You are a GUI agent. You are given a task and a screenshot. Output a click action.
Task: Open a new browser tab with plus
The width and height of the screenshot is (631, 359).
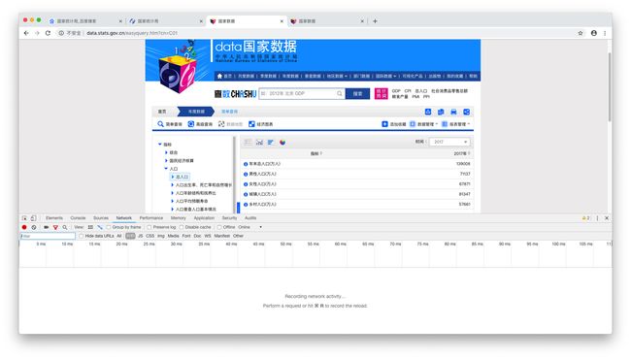pos(375,21)
